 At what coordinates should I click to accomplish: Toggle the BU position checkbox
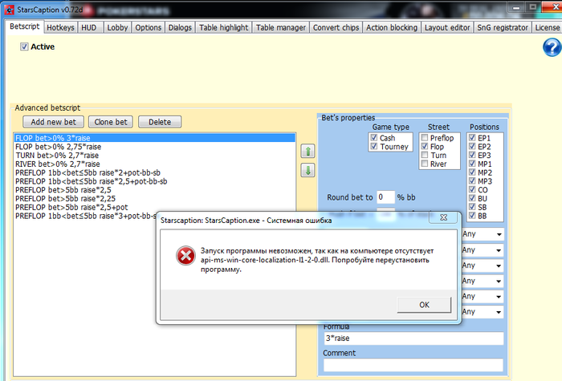pos(472,198)
